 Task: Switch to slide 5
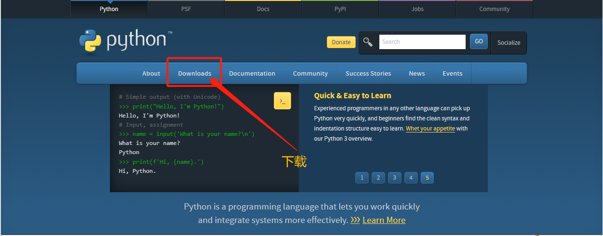click(427, 178)
